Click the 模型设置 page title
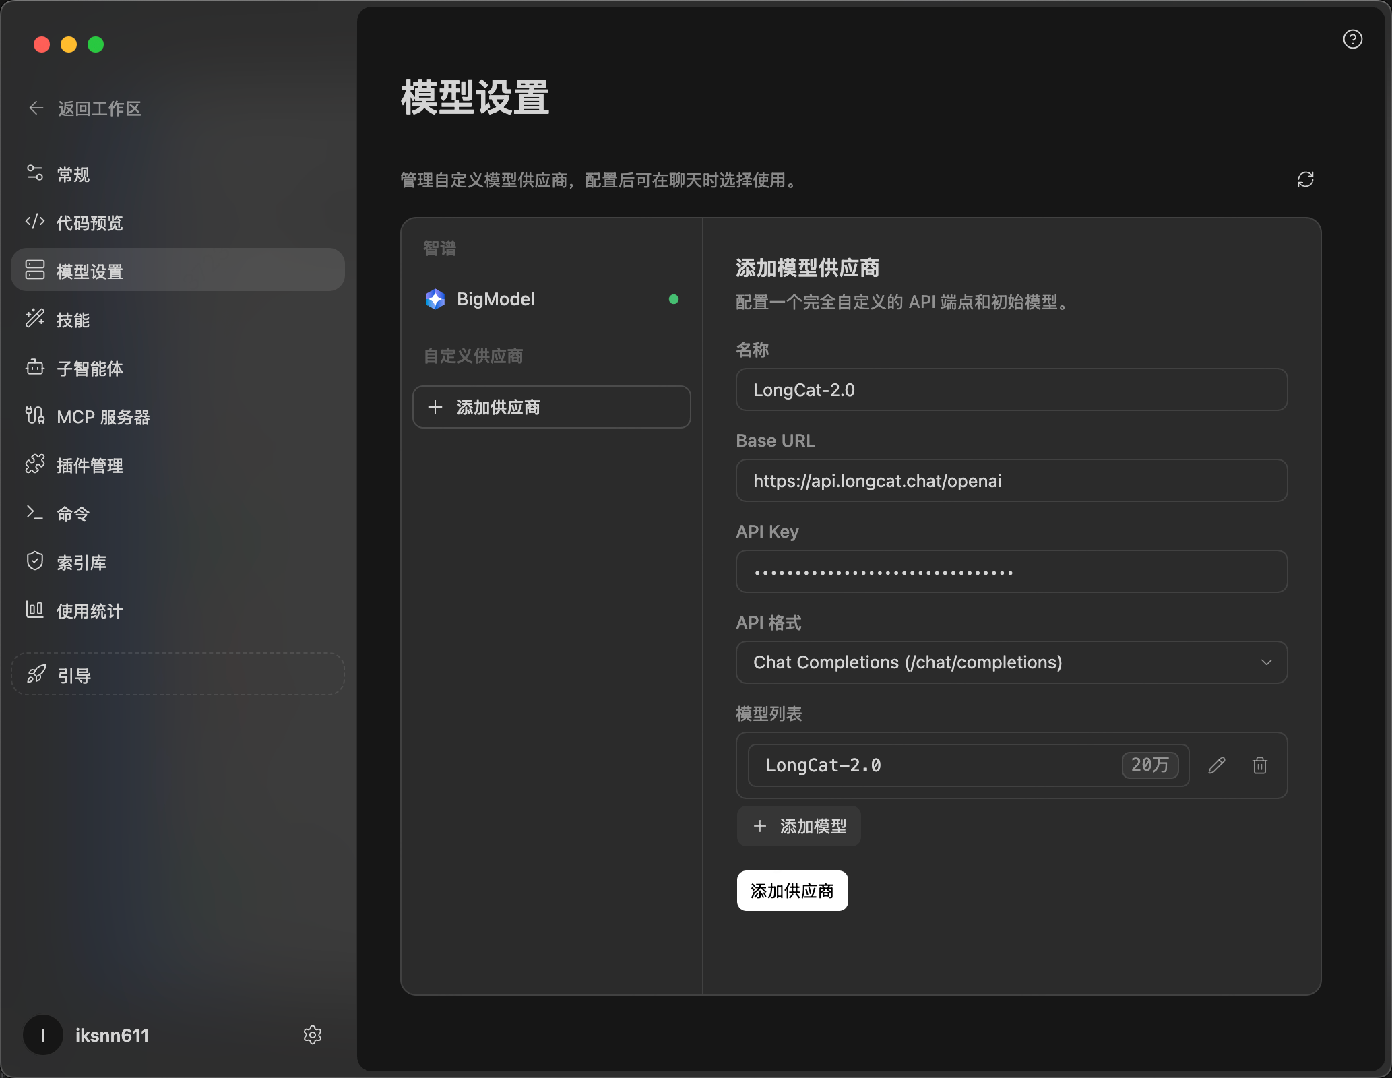1392x1078 pixels. tap(475, 97)
